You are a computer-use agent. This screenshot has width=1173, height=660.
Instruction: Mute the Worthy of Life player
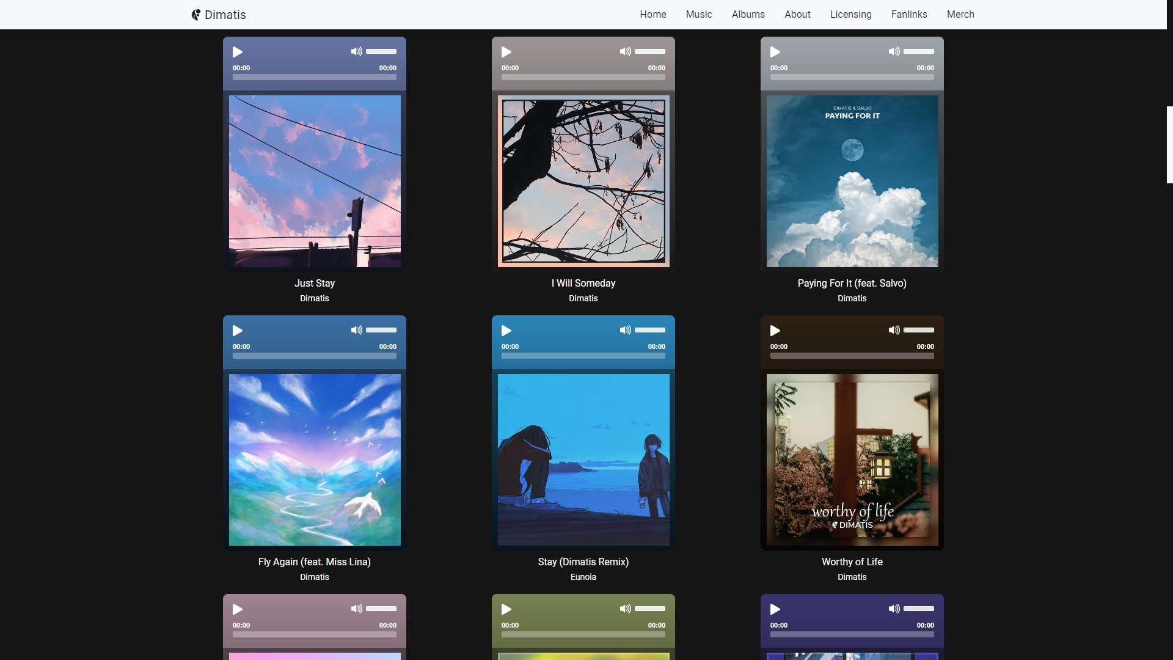(x=894, y=330)
